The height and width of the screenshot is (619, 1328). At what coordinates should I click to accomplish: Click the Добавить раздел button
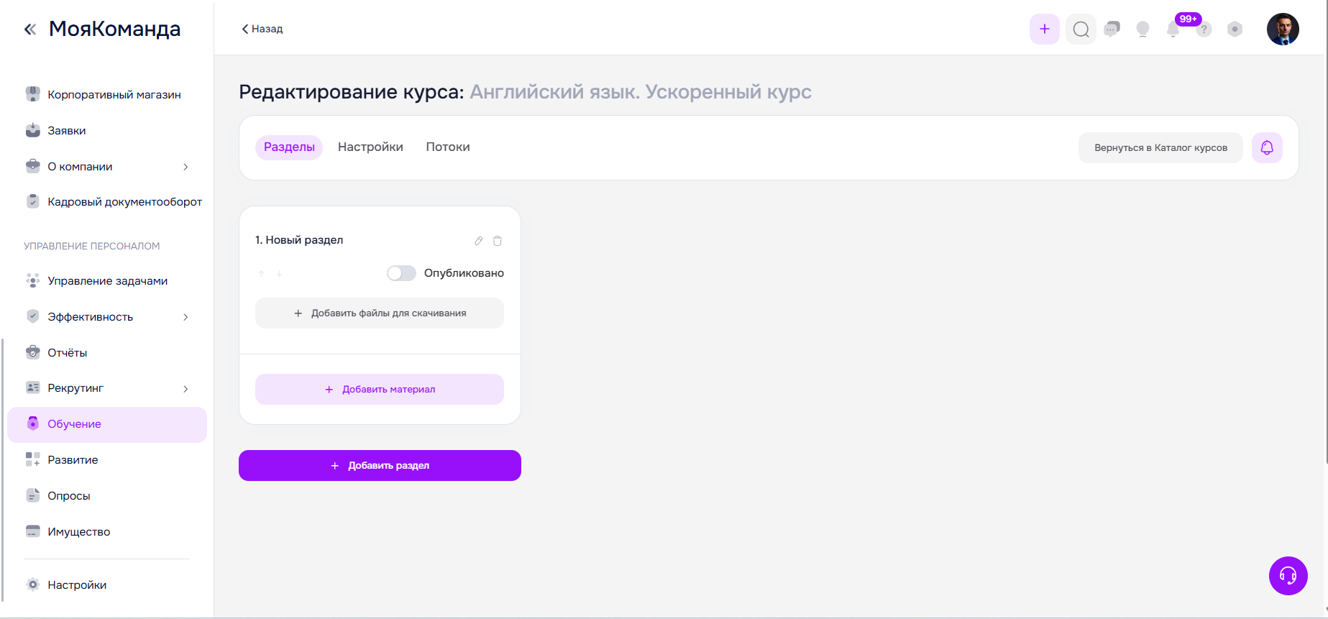(x=380, y=466)
